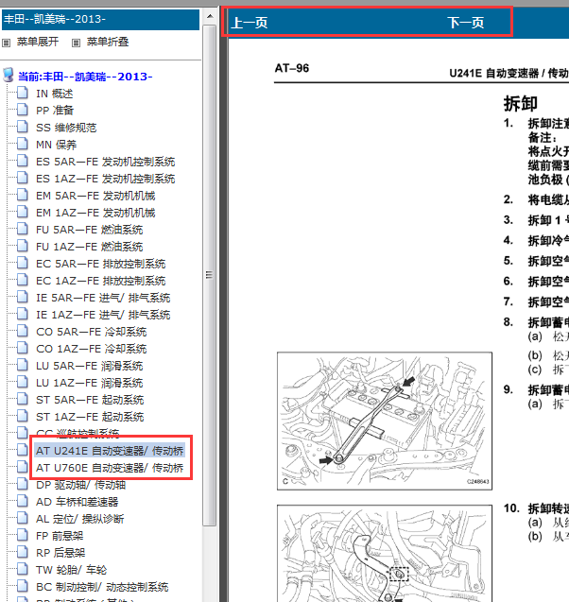The height and width of the screenshot is (602, 569).
Task: Open RP 后悬架 section
Action: coord(60,553)
